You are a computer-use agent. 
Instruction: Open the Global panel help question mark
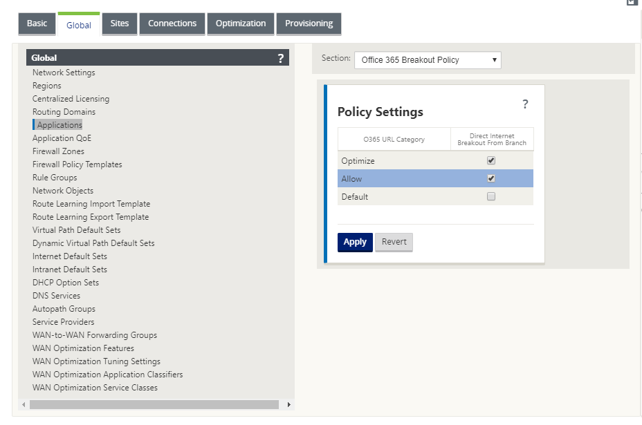point(280,58)
